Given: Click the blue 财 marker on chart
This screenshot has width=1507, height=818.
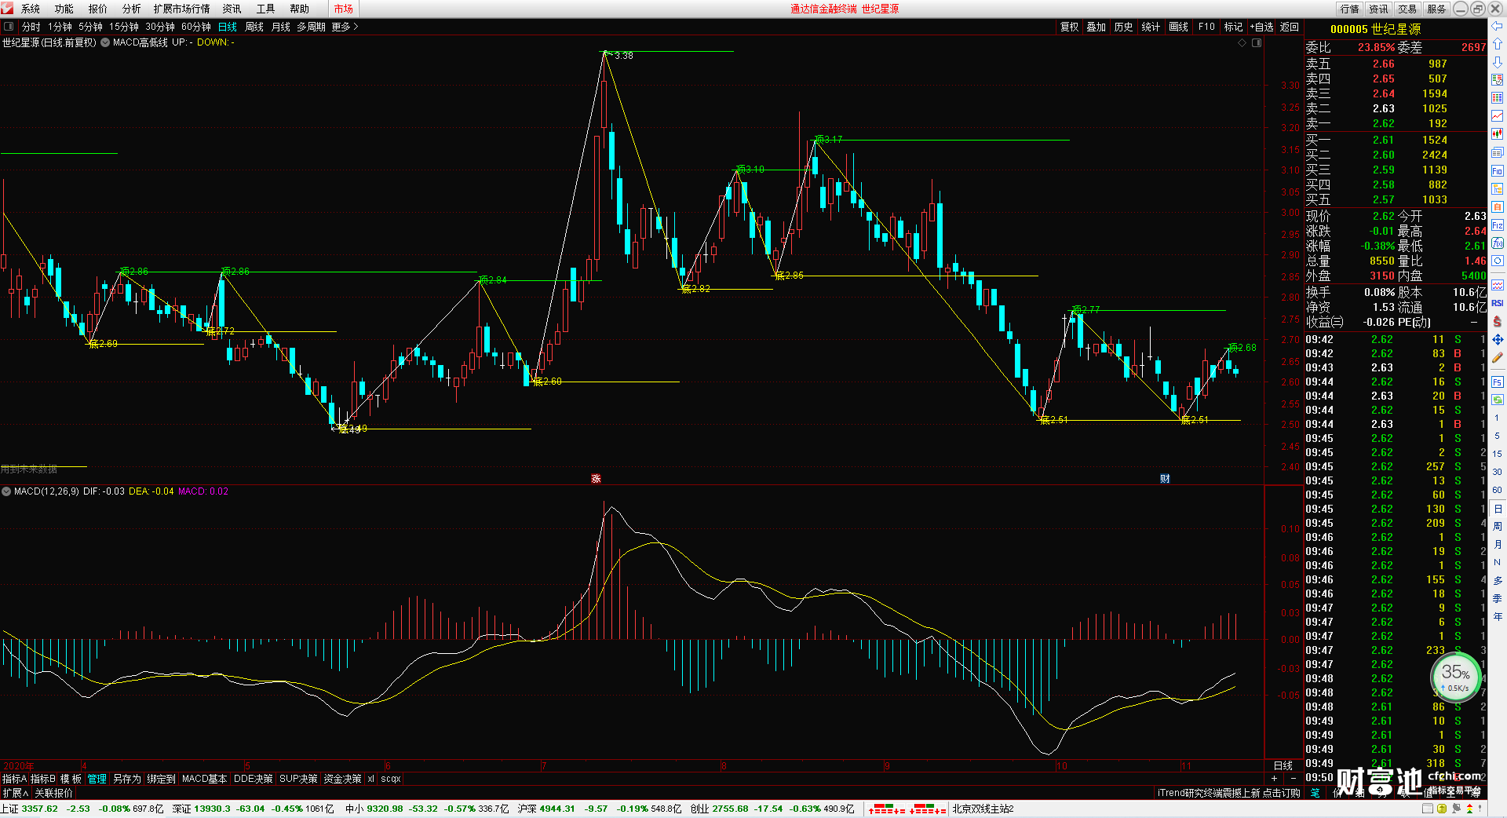Looking at the screenshot, I should pyautogui.click(x=1165, y=478).
